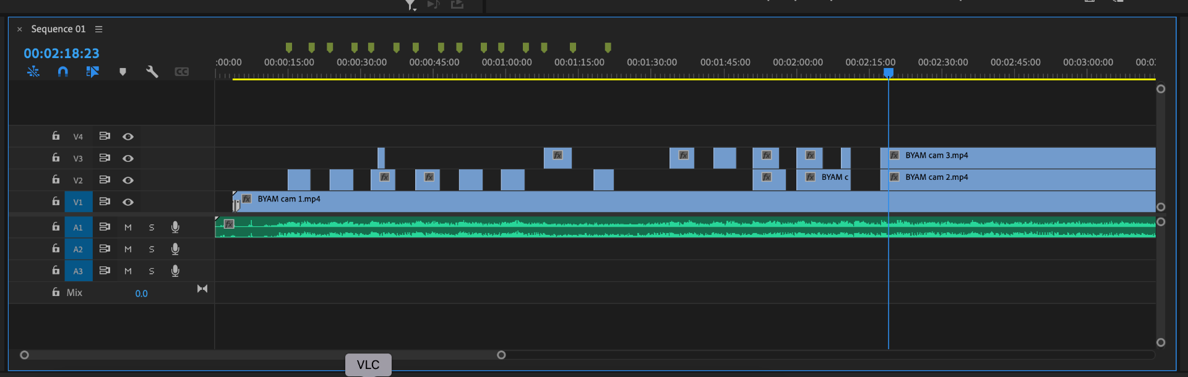
Task: Toggle sync lock for track V3
Action: pyautogui.click(x=105, y=158)
